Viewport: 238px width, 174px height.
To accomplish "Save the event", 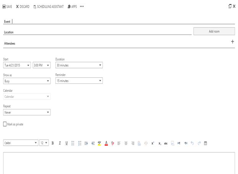I will (7, 7).
